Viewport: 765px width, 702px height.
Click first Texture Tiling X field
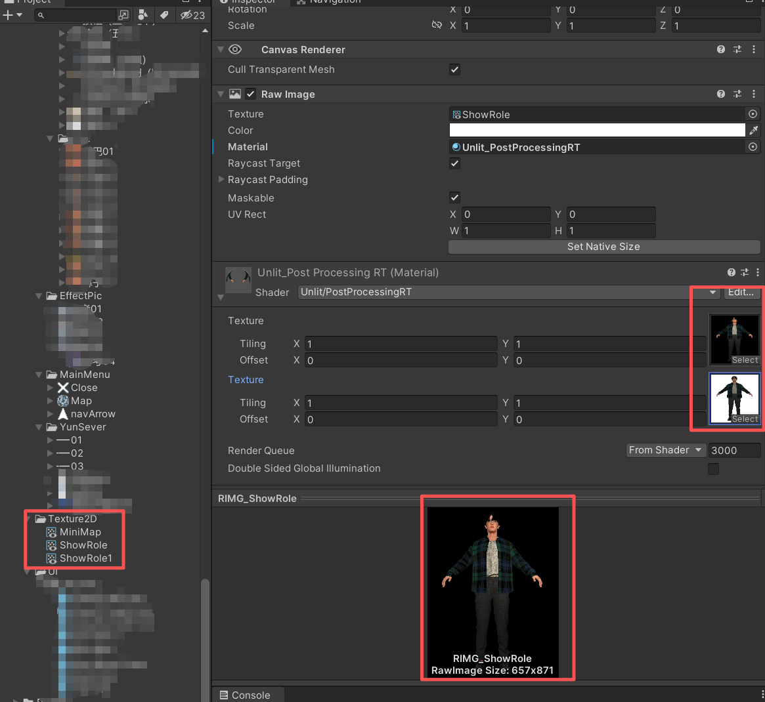pos(401,344)
